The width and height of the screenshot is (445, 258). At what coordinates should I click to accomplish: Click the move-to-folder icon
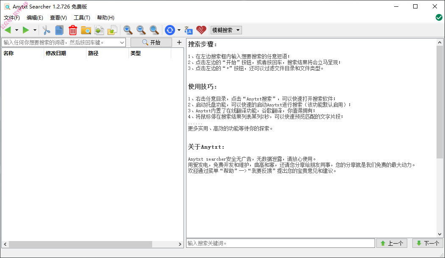click(112, 30)
